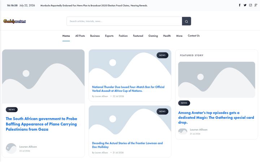Open the Health category
Viewport: 260px width, 162px height.
tap(167, 36)
